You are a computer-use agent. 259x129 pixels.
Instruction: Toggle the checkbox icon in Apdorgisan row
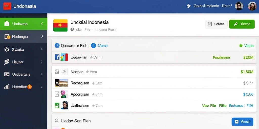pyautogui.click(x=57, y=94)
